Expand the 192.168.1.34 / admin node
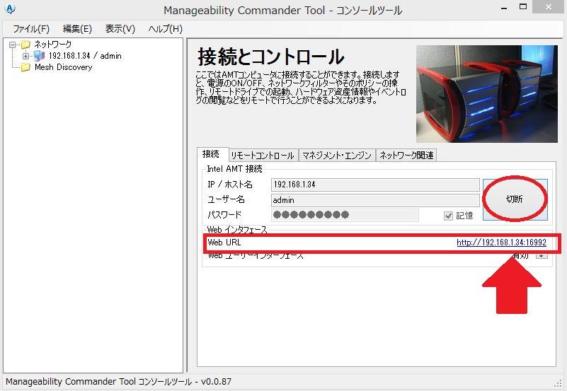The height and width of the screenshot is (391, 567). click(25, 56)
